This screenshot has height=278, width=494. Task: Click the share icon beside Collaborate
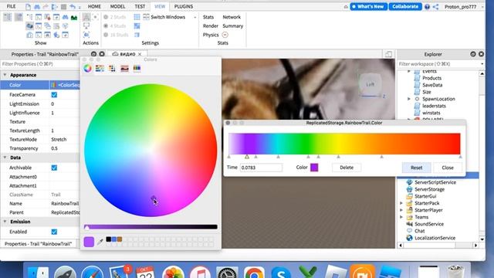point(435,7)
